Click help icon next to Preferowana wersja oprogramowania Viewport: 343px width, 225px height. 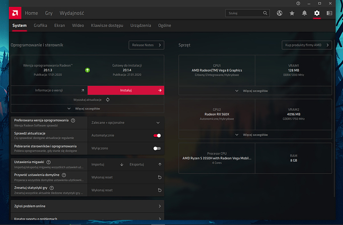coord(73,120)
